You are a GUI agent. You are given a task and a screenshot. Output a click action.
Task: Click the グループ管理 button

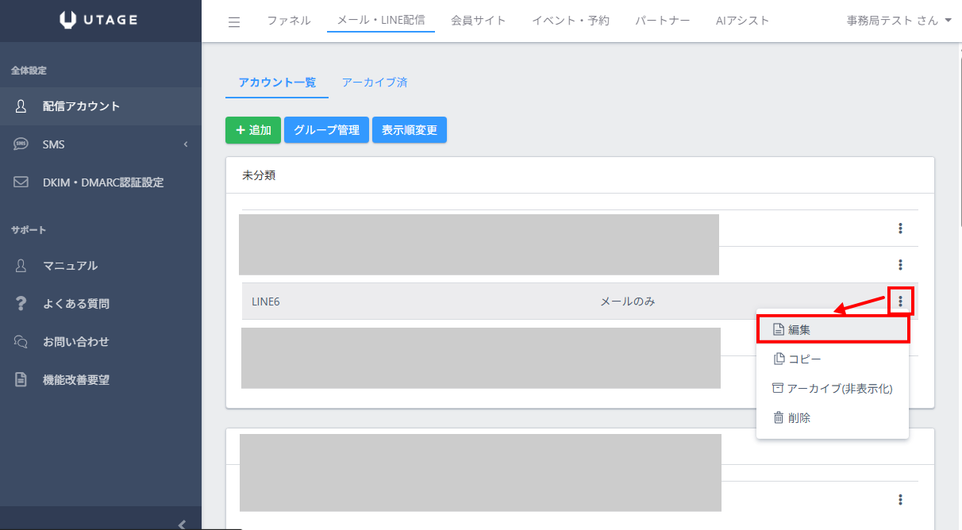point(326,130)
